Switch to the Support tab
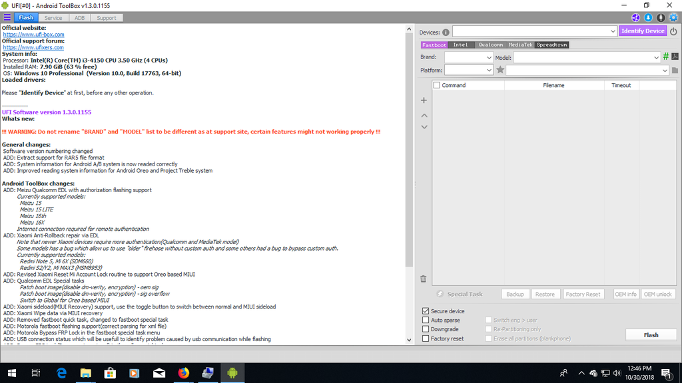 pos(107,18)
